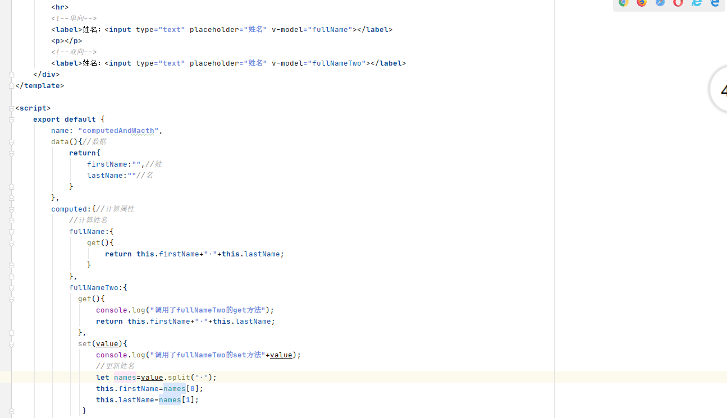Image resolution: width=727 pixels, height=418 pixels.
Task: Click lastName:"" in data return
Action: coord(112,175)
